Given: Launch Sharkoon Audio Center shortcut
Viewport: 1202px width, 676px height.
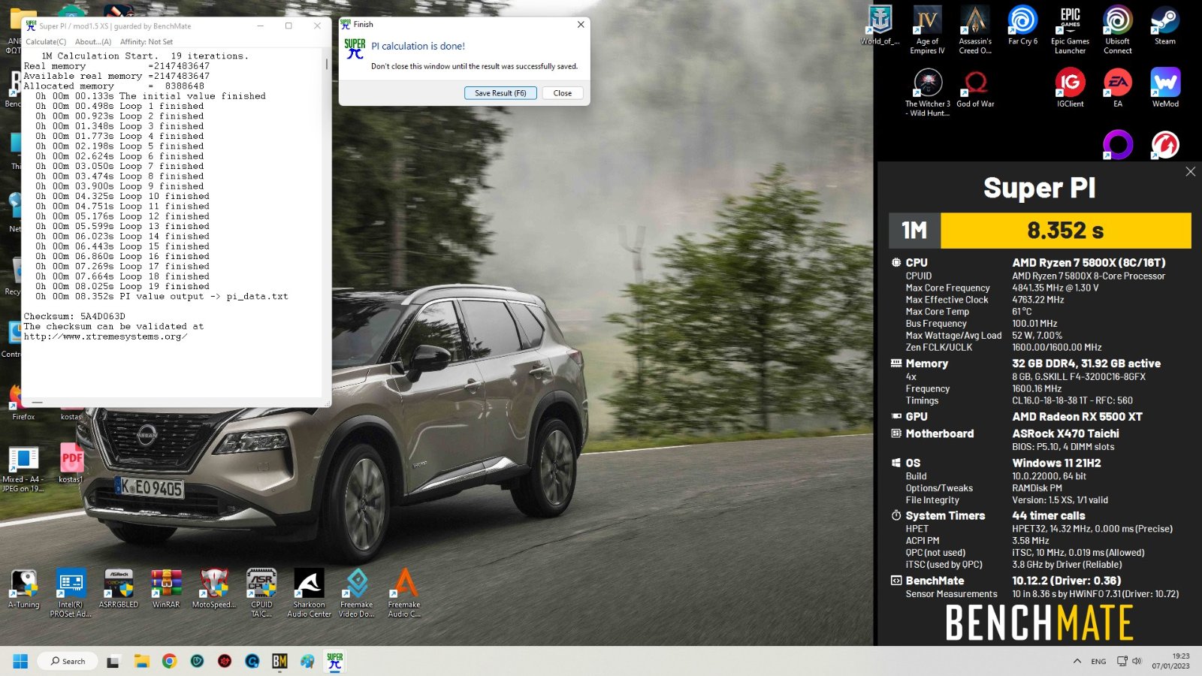Looking at the screenshot, I should coord(310,593).
